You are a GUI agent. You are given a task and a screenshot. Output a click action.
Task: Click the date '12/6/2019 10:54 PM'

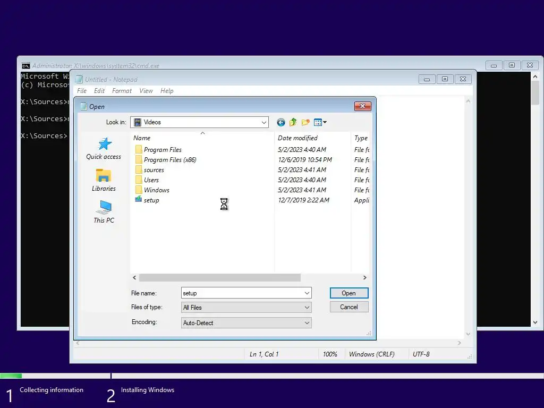coord(305,159)
